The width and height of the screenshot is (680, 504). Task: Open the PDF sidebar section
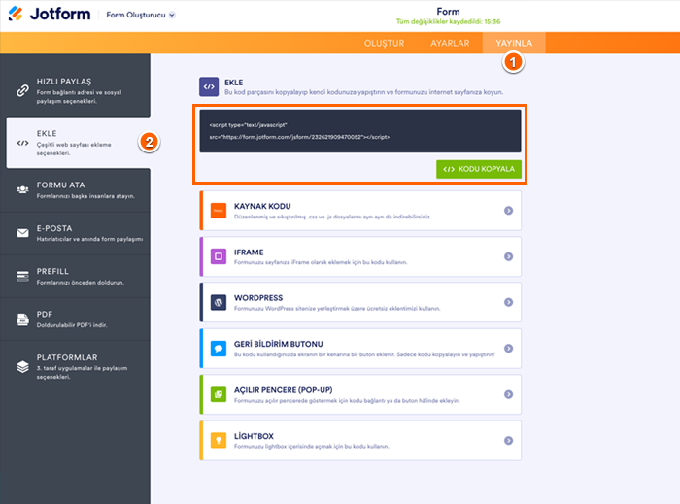pyautogui.click(x=75, y=319)
